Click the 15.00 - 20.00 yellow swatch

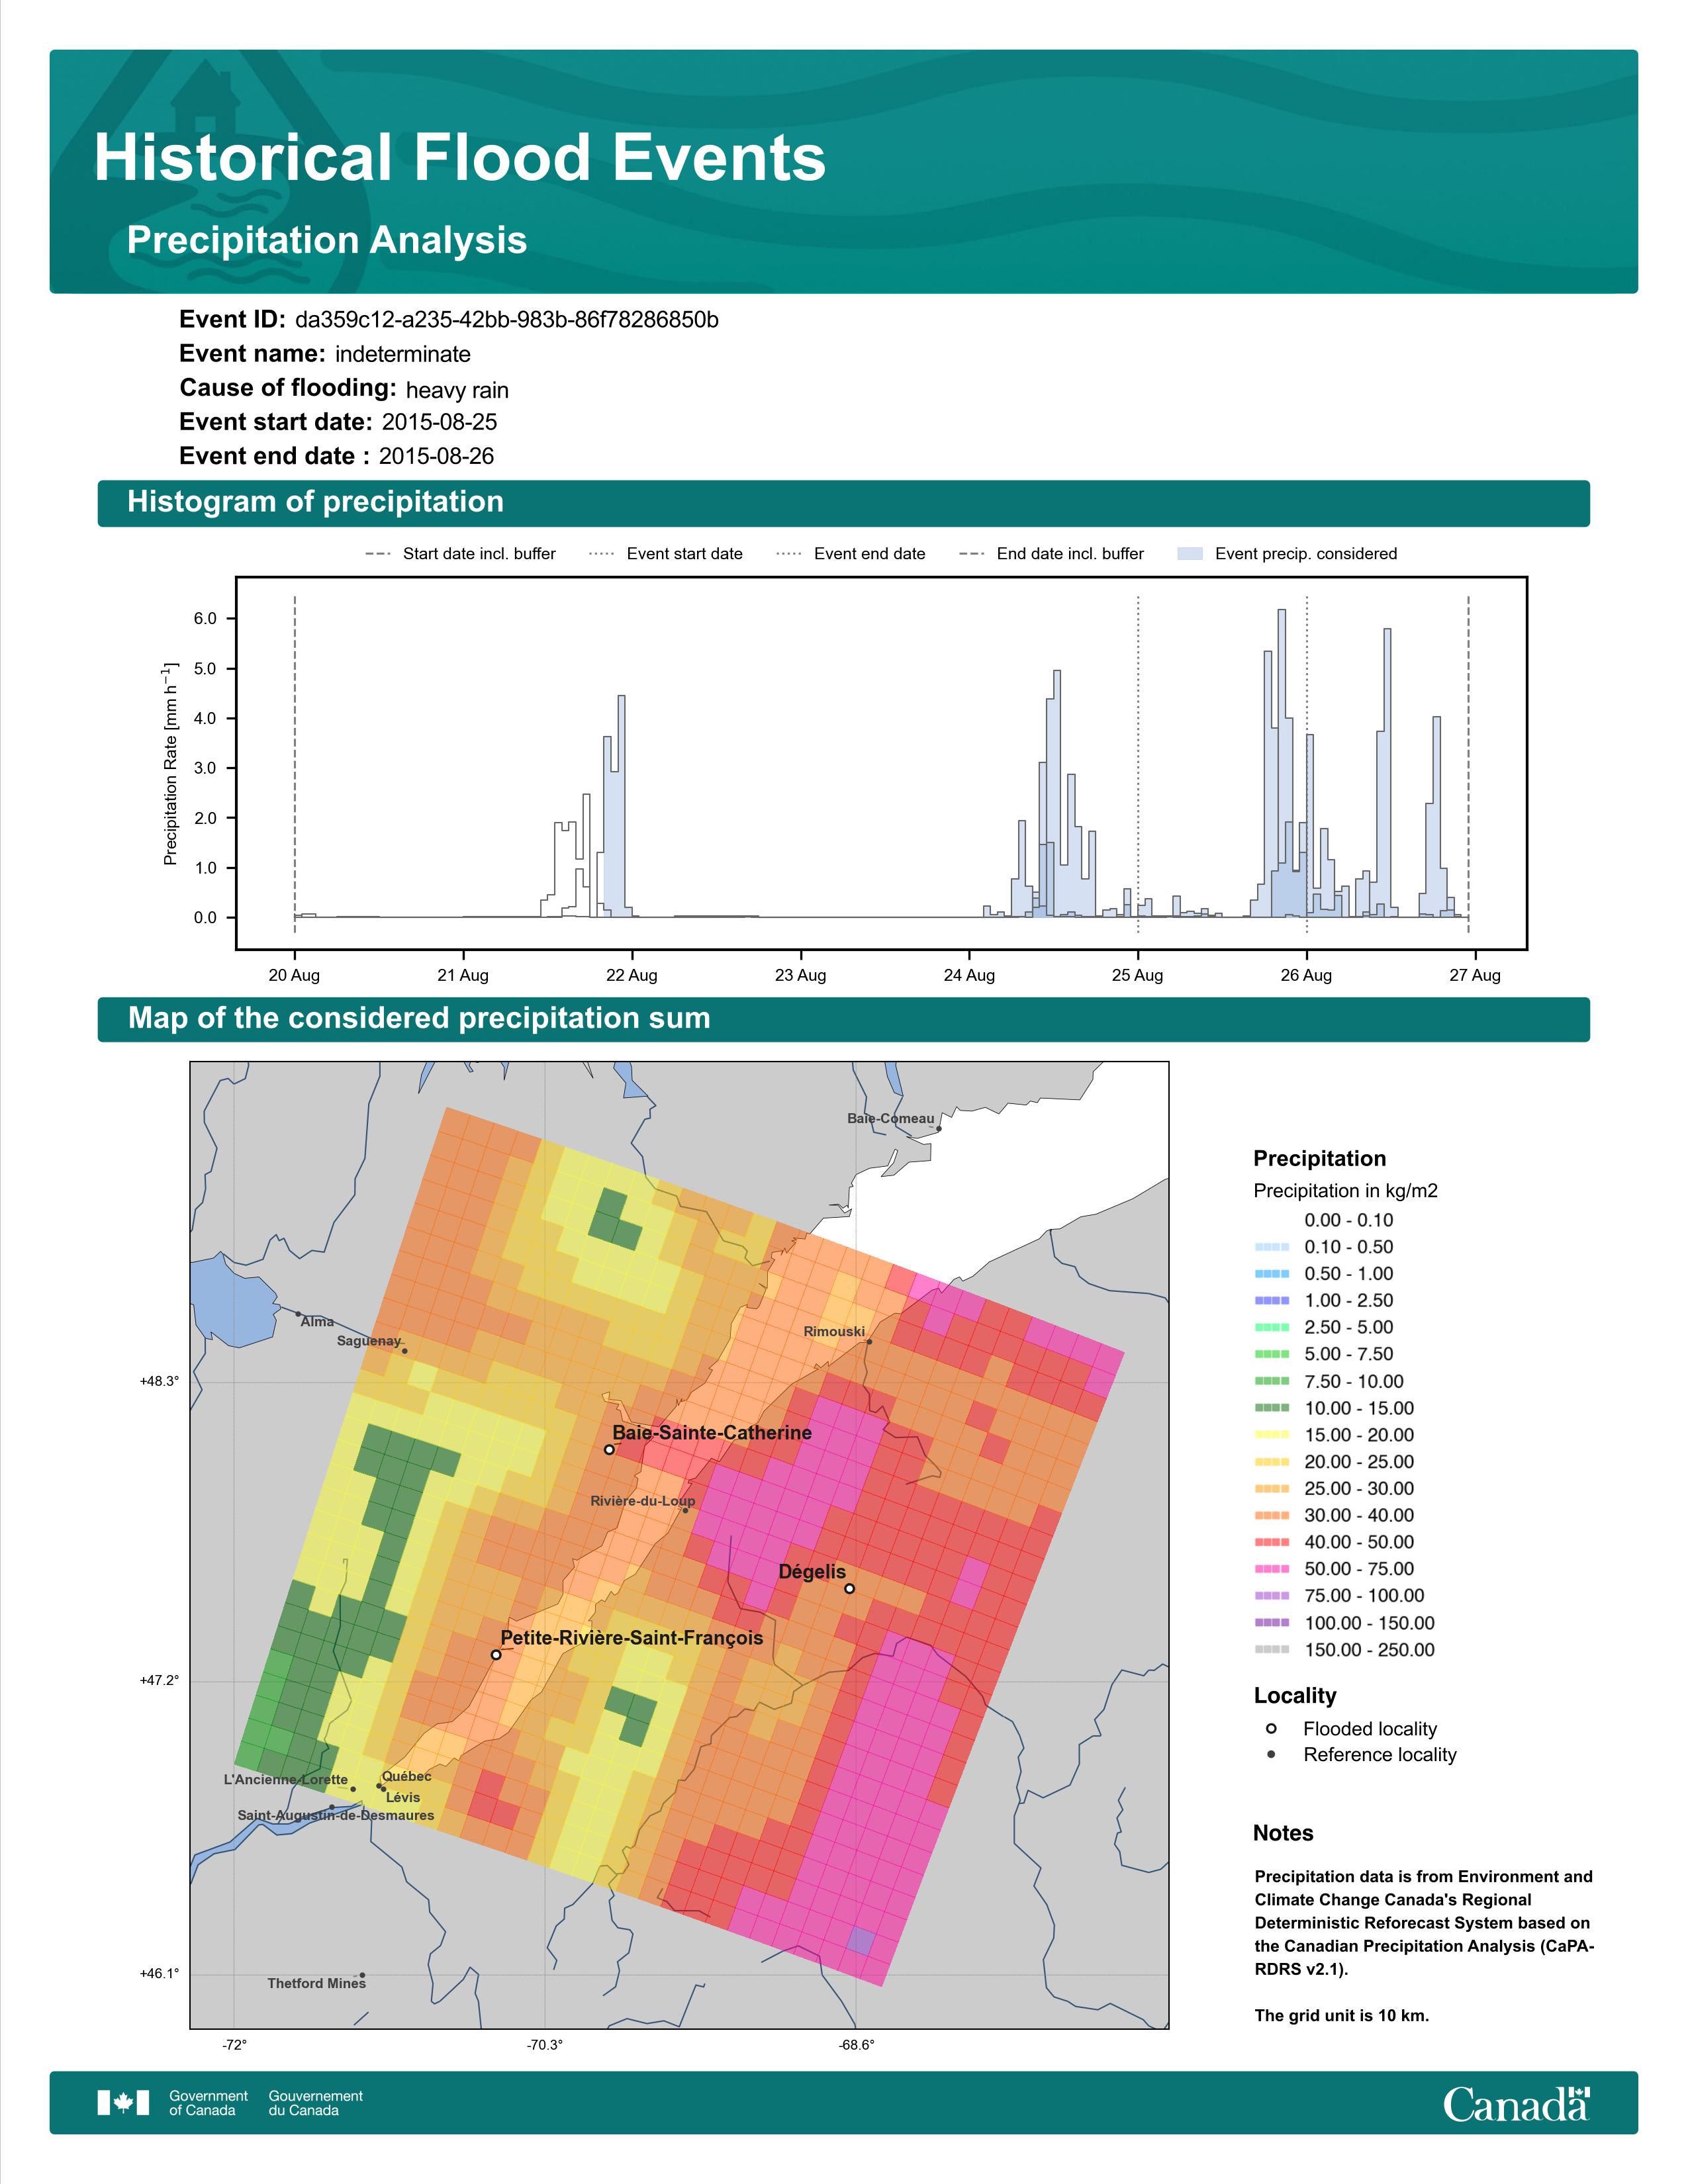[1271, 1435]
